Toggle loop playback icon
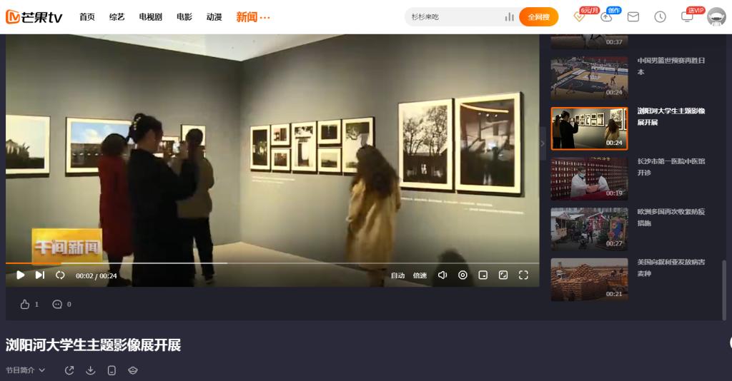 (x=60, y=275)
